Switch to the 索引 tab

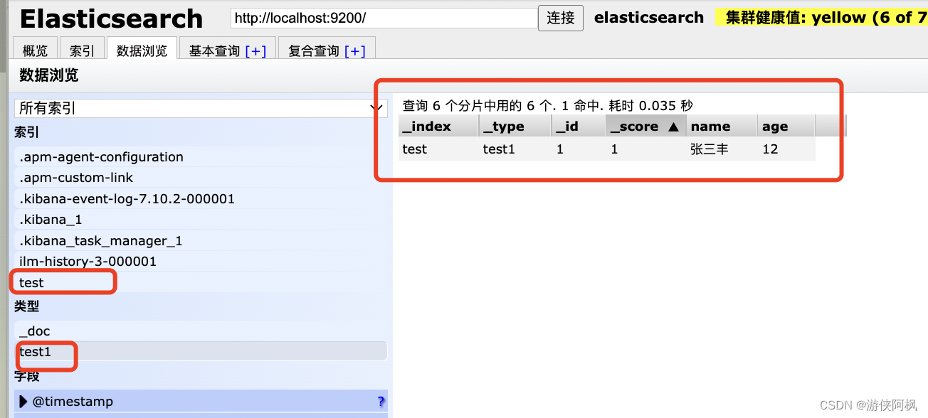[x=82, y=50]
